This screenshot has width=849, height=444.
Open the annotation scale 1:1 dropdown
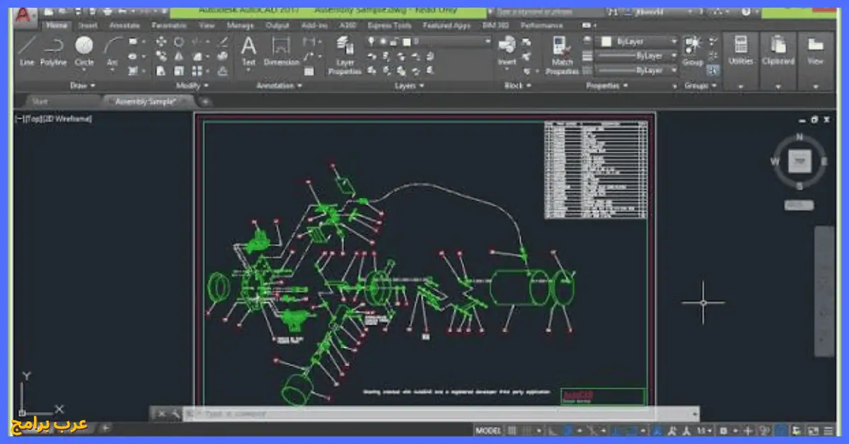(703, 430)
